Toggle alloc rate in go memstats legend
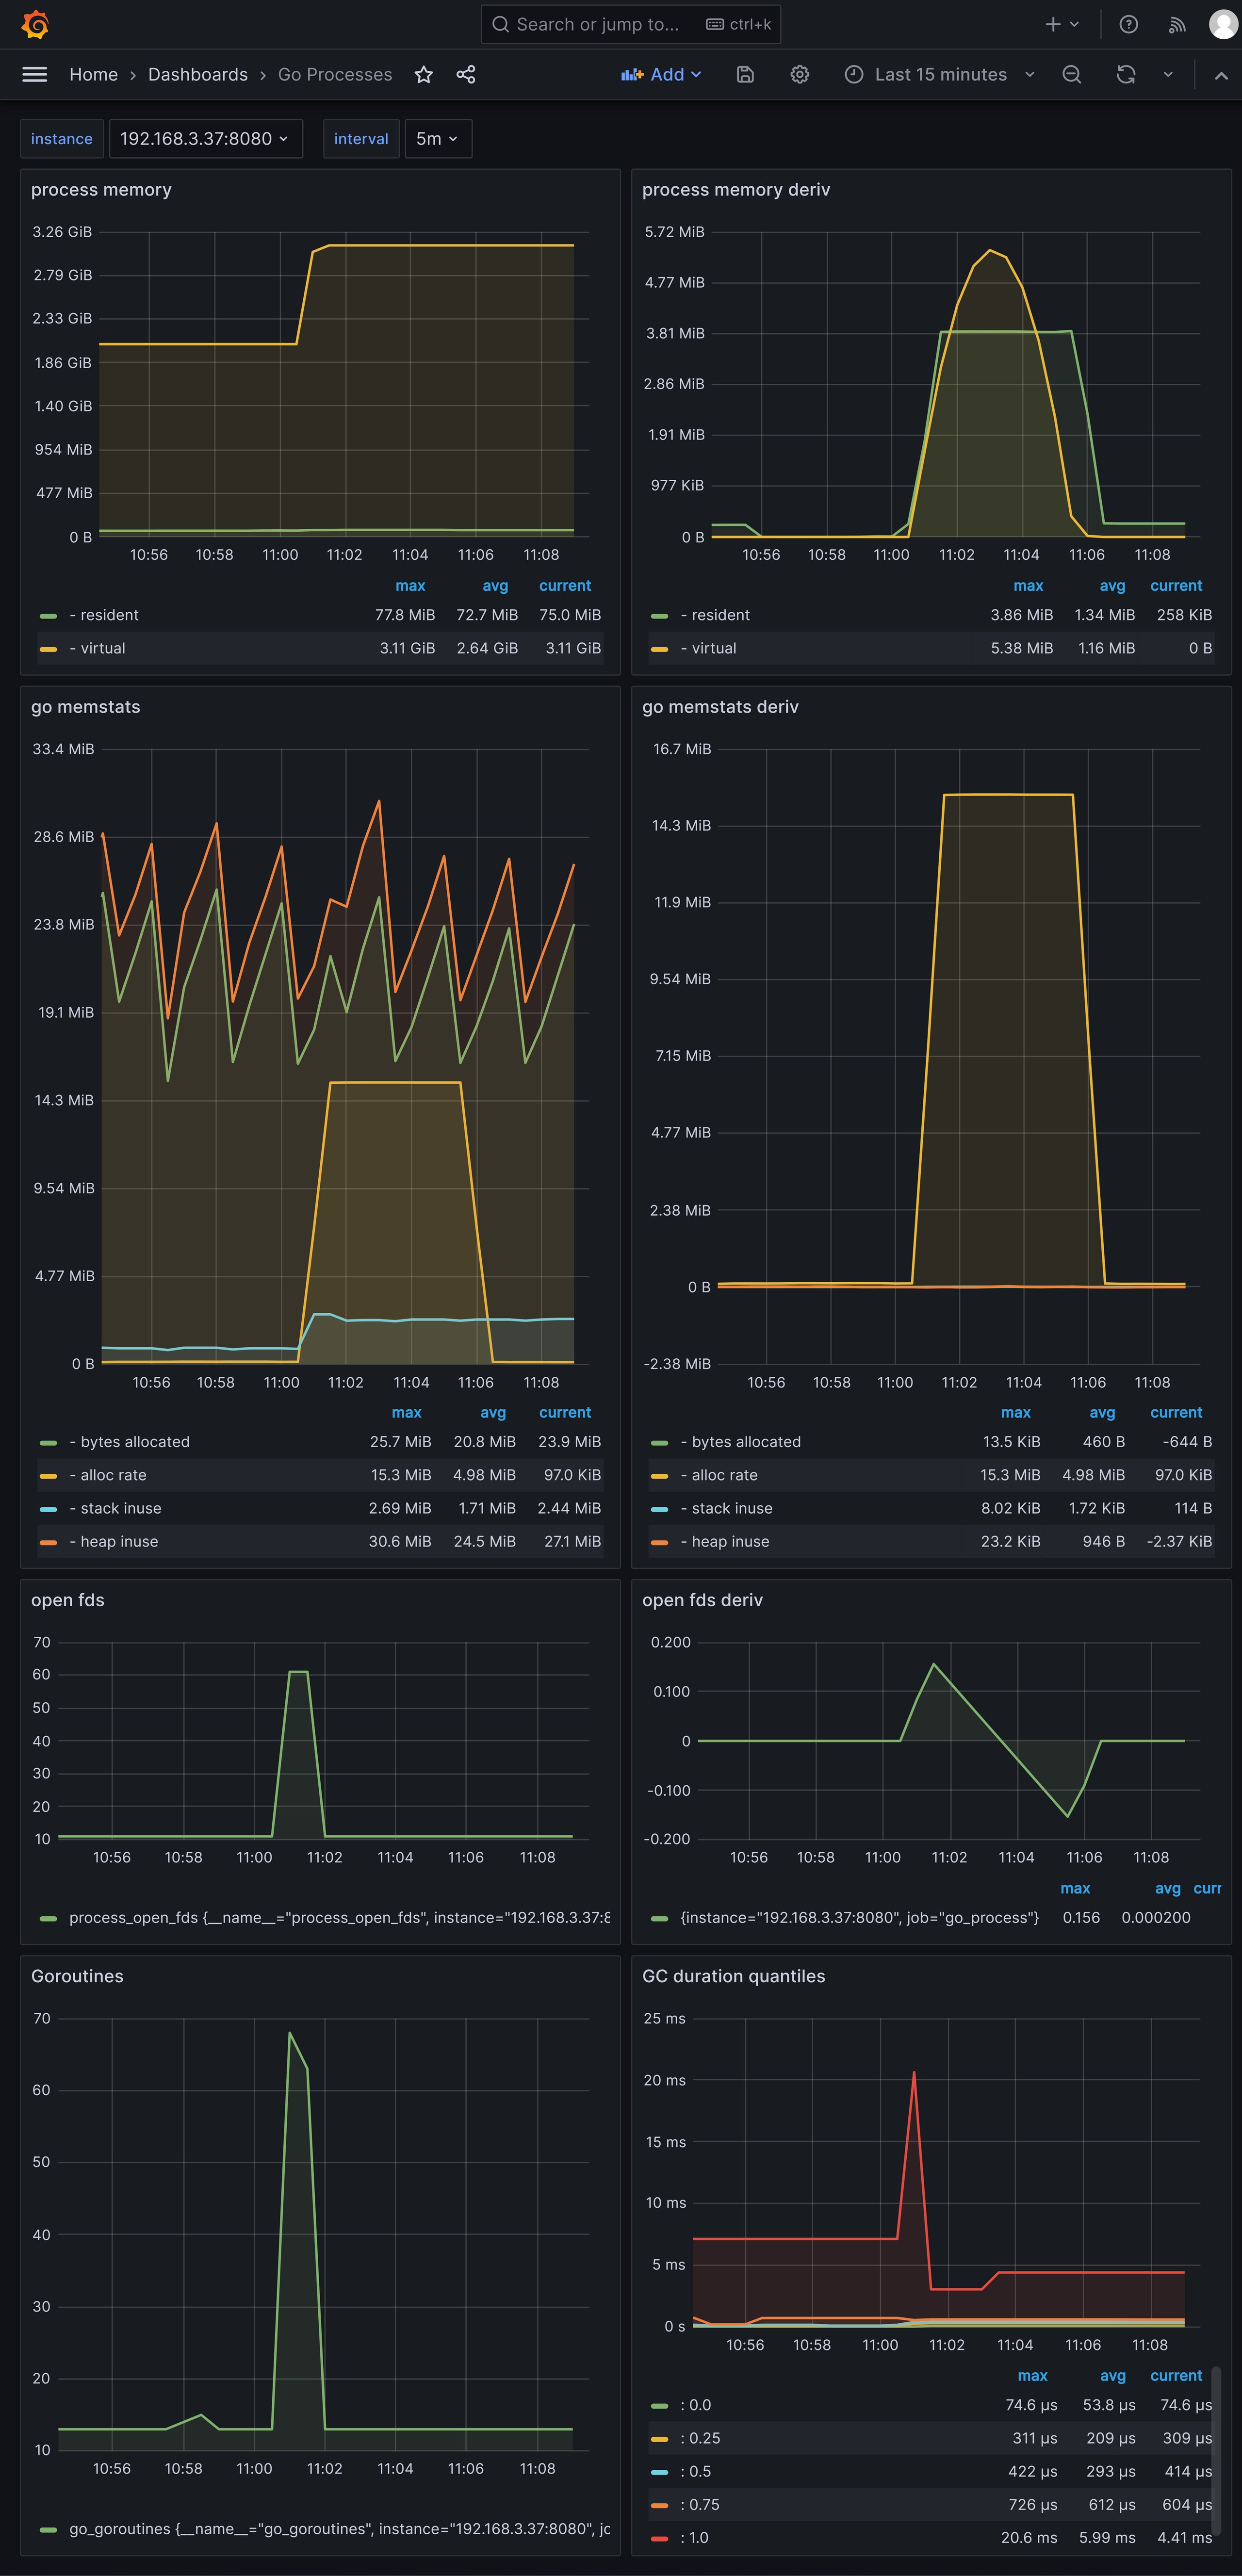The height and width of the screenshot is (2576, 1242). (108, 1475)
